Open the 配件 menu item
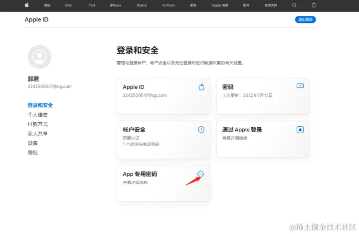The width and height of the screenshot is (359, 234). [246, 5]
